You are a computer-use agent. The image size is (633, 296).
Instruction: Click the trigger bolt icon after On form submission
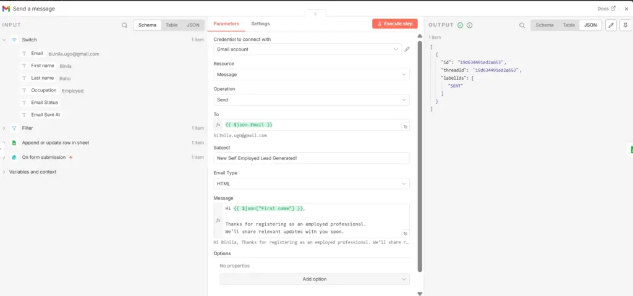click(71, 157)
